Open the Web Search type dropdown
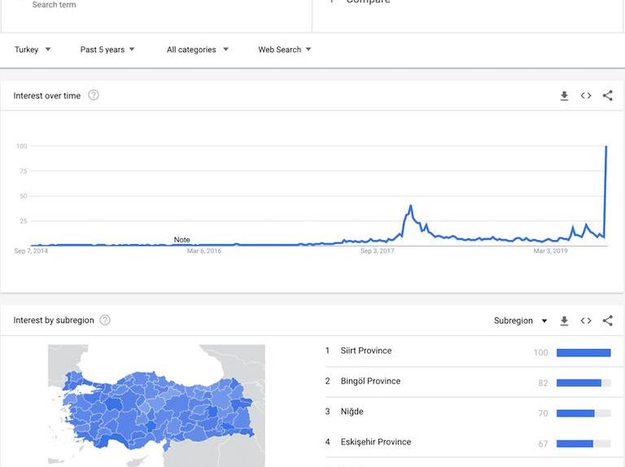Screen dimensions: 625x467 (x=285, y=50)
